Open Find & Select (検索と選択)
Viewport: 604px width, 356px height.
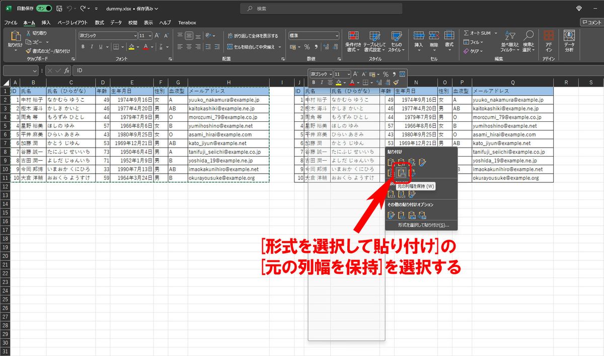(x=528, y=41)
